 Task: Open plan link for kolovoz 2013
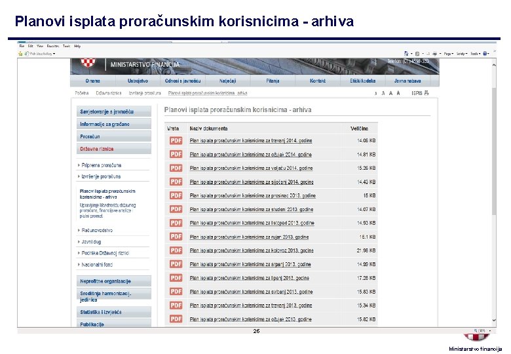coord(252,250)
